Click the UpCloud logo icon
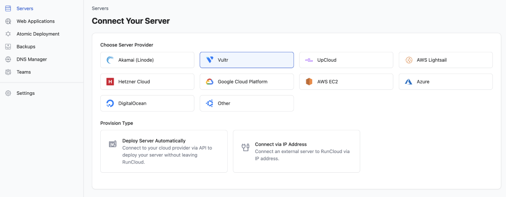 point(309,60)
